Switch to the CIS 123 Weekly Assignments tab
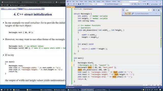The image size is (163, 91). tap(28, 2)
